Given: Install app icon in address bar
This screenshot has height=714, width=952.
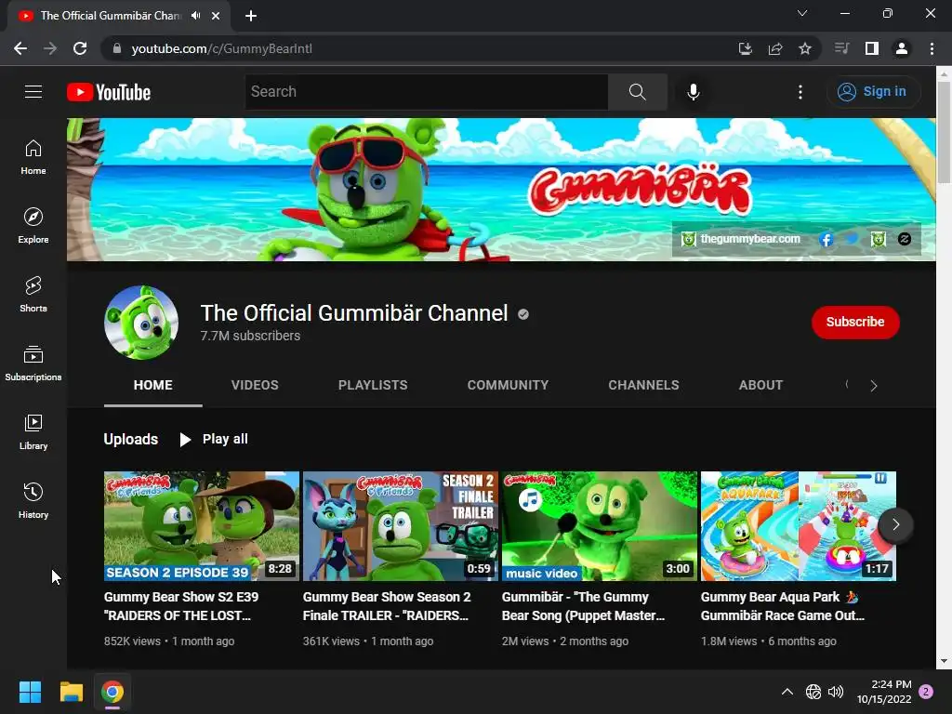Looking at the screenshot, I should click(746, 48).
